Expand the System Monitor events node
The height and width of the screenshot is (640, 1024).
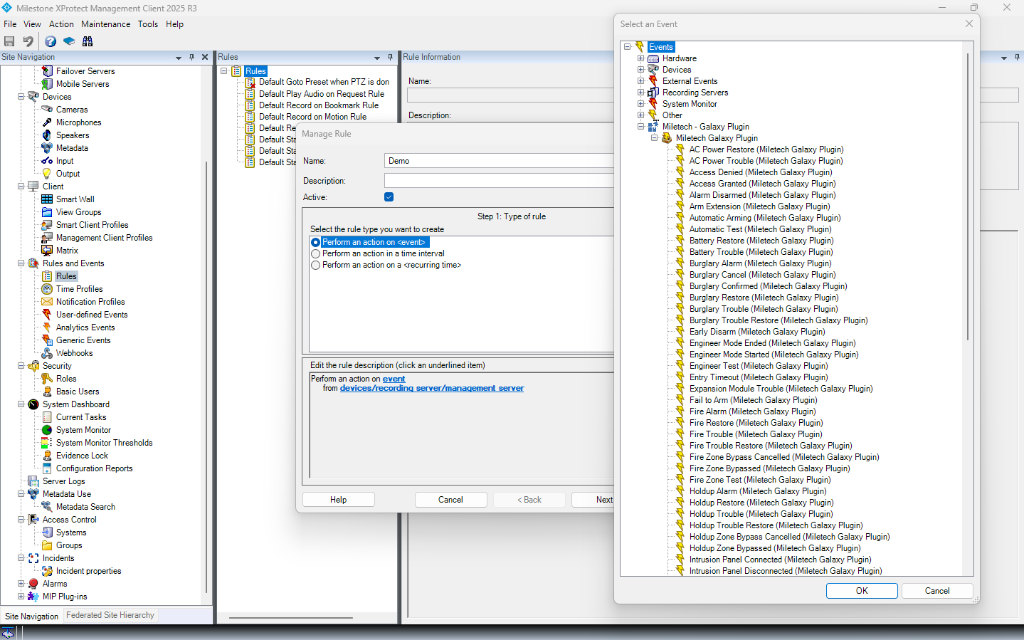641,104
